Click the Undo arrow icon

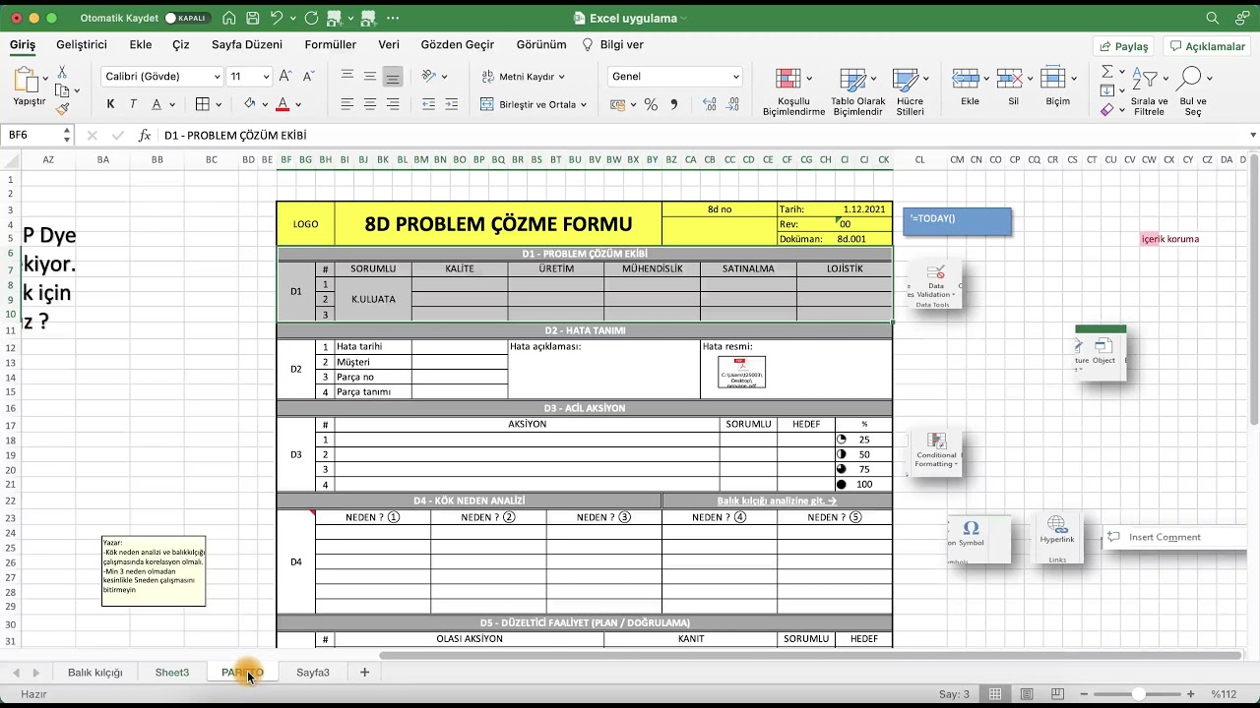click(277, 18)
